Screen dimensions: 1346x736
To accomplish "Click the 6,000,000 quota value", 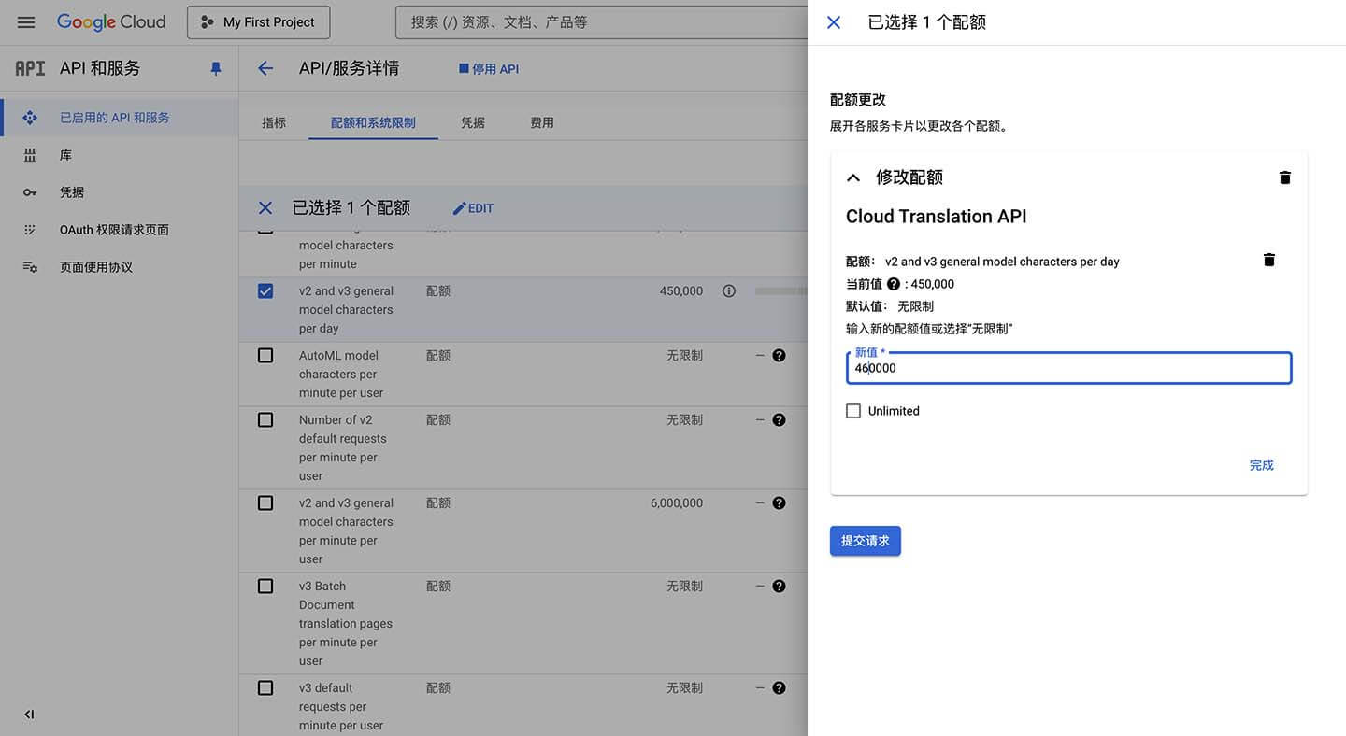I will (677, 503).
